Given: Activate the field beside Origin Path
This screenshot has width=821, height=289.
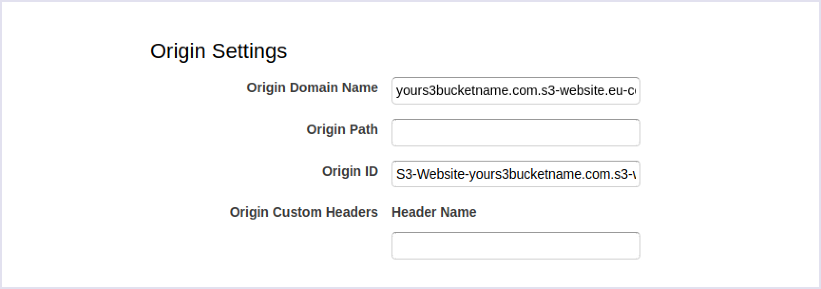Looking at the screenshot, I should click(516, 133).
